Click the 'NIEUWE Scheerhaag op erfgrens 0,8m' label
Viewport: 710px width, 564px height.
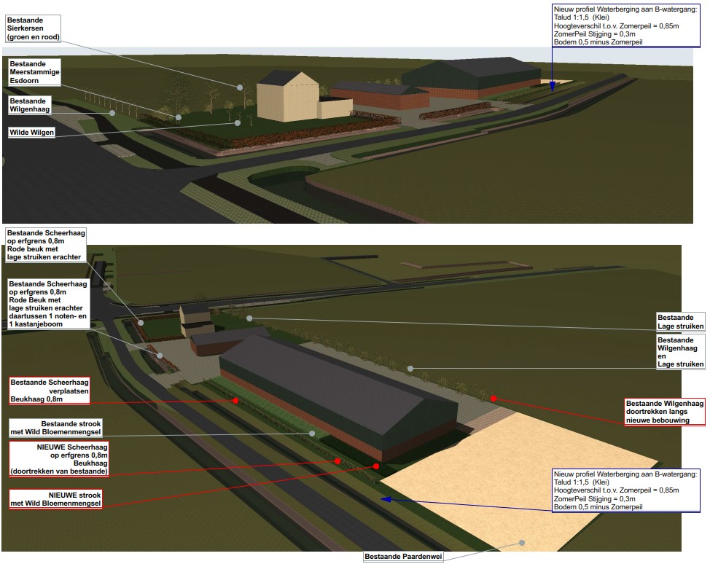[59, 459]
